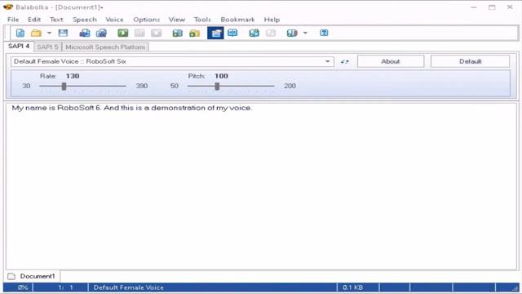The image size is (522, 294).
Task: Click the grayed-out document toolbar icon
Action: 271,33
